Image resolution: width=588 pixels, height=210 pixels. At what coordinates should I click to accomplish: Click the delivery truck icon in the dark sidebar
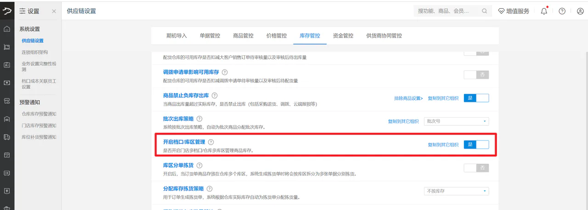point(7,136)
